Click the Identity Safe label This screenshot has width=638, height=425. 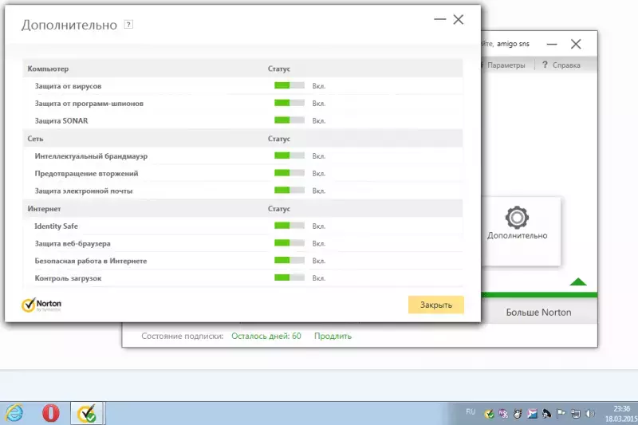56,226
